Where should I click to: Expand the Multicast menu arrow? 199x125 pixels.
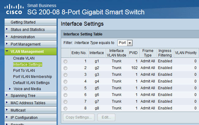click(7, 110)
